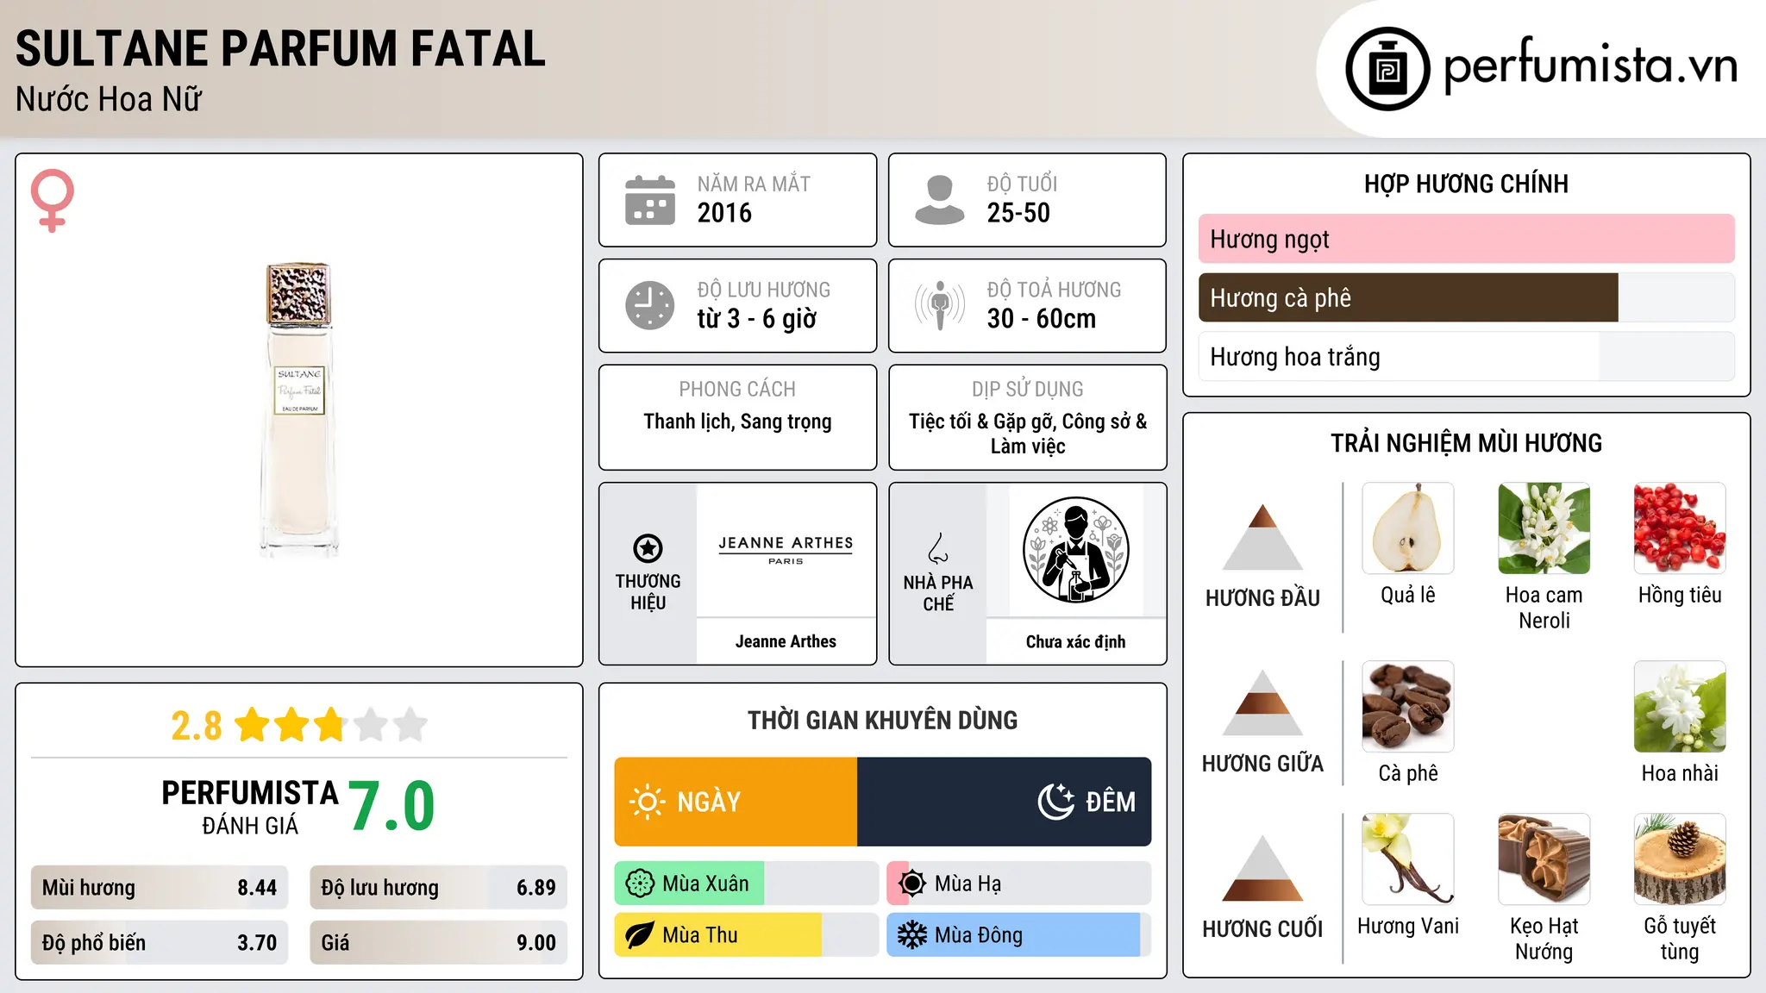Click the TRẢI NGHIỆM MÙI HƯƠNG heading

tap(1467, 443)
